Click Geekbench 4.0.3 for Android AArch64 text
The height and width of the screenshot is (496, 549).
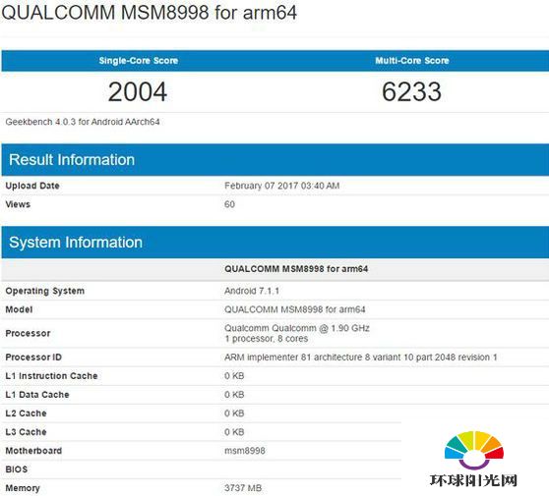tap(83, 122)
